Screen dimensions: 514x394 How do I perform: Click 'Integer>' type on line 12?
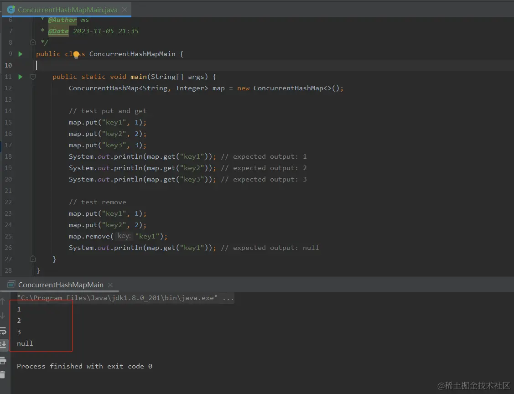(192, 88)
